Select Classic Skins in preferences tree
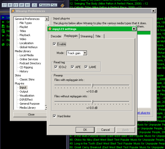This screenshot has height=149, width=165. pyautogui.click(x=27, y=79)
